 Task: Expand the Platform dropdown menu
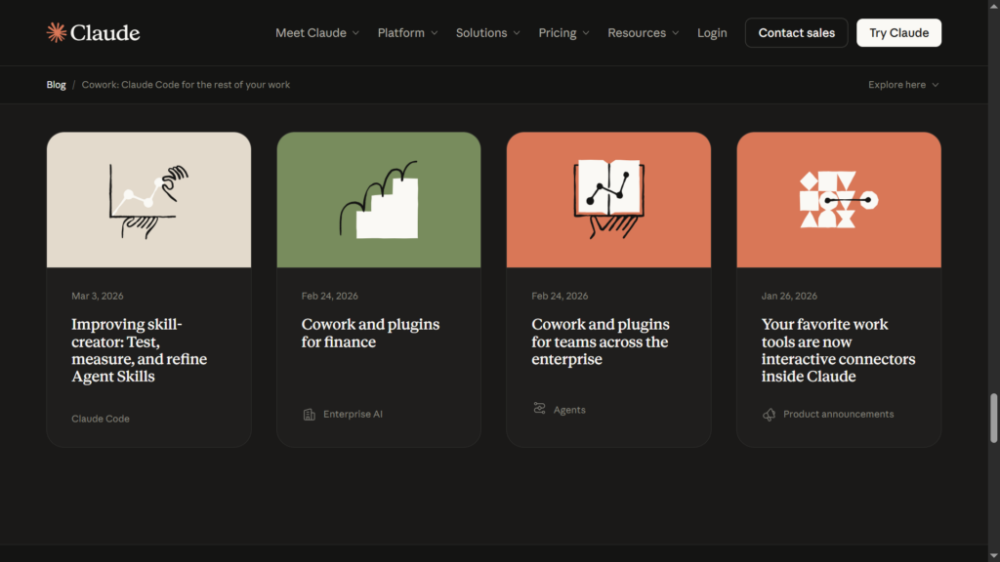[x=407, y=33]
